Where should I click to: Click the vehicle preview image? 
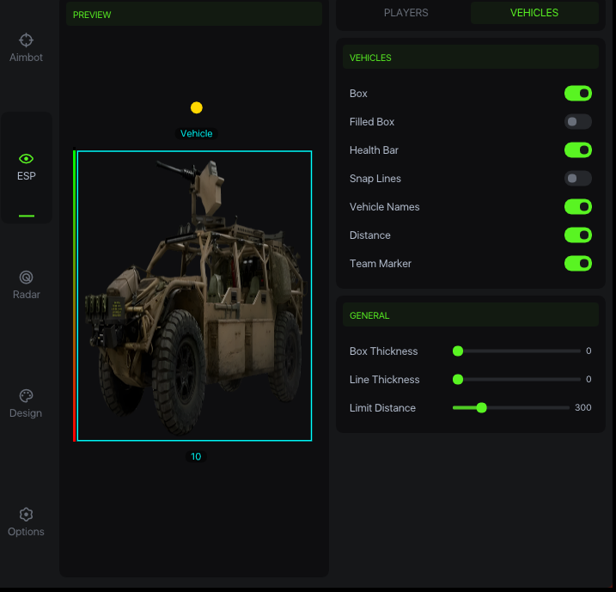click(x=194, y=296)
